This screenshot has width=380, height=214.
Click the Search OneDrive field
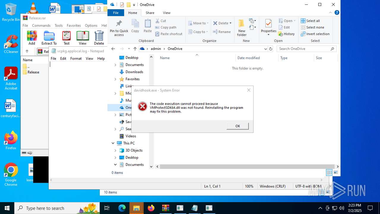pos(306,49)
